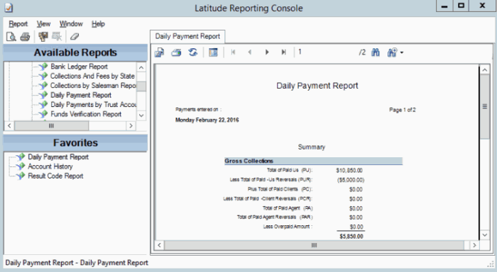
Task: Select Daily Payment Report in Available Reports
Action: coord(81,95)
